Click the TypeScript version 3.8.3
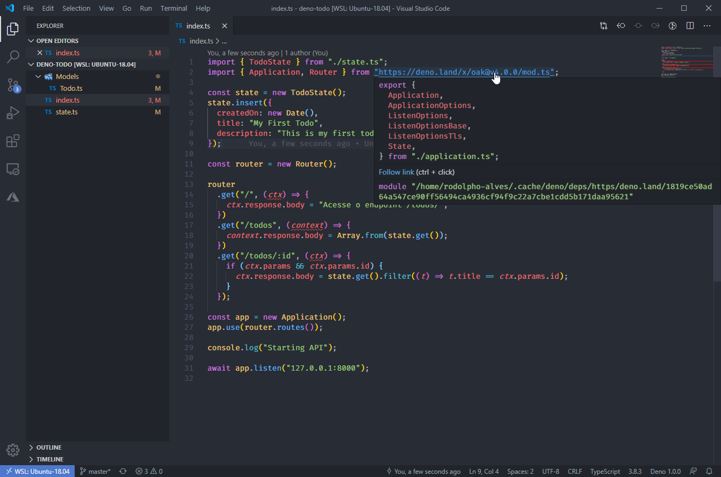The width and height of the screenshot is (721, 477). tap(635, 471)
